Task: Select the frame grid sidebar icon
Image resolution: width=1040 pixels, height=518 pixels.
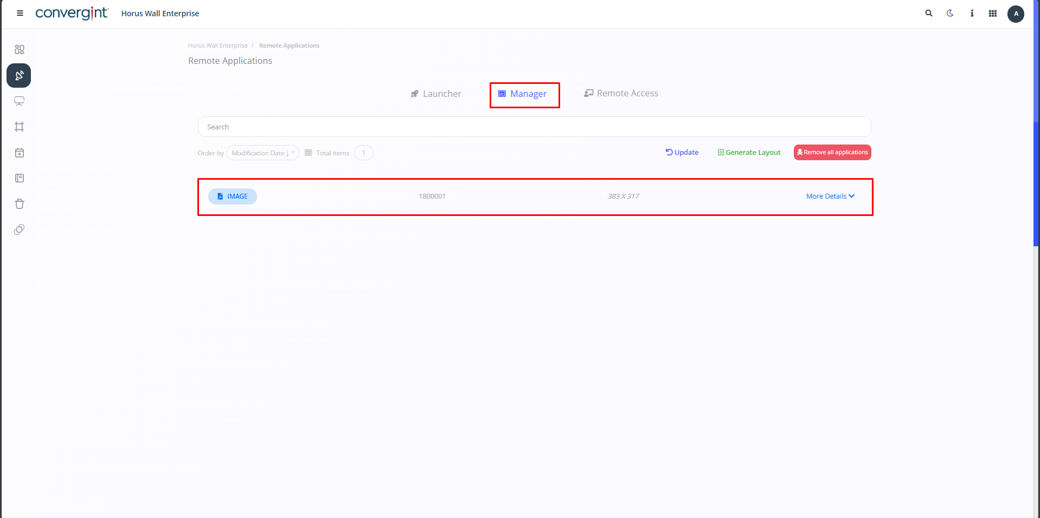Action: click(x=20, y=127)
